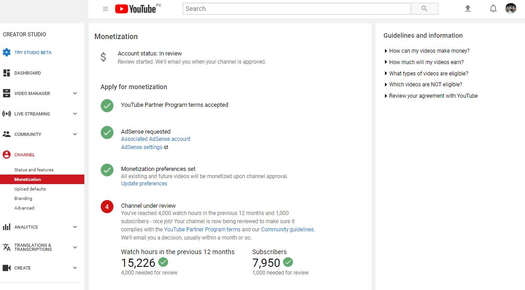
Task: Select the Advanced channel item
Action: pyautogui.click(x=24, y=208)
